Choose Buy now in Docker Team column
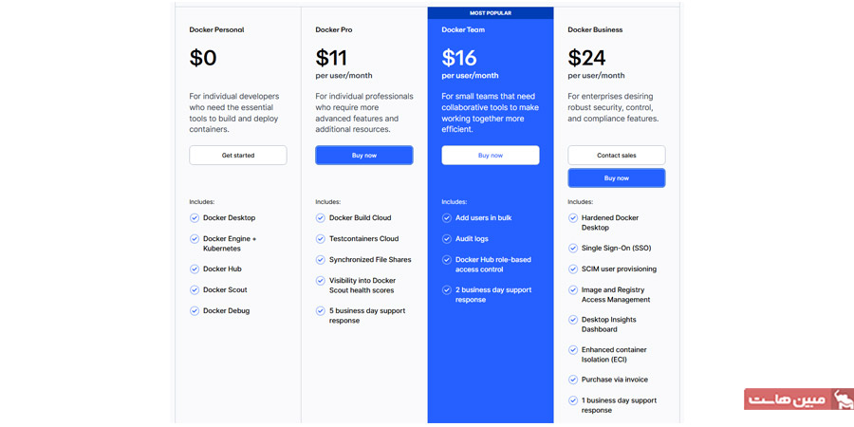The width and height of the screenshot is (854, 427). click(x=490, y=156)
